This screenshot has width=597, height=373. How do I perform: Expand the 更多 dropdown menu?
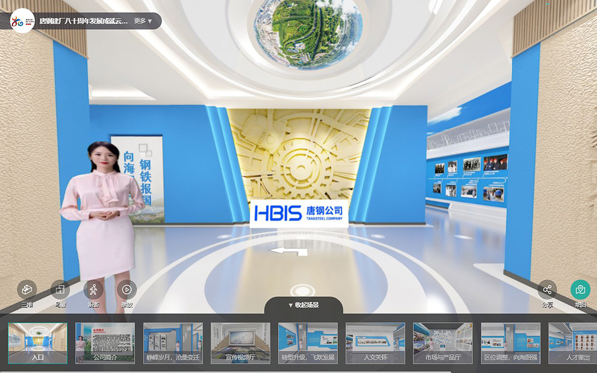(x=143, y=21)
